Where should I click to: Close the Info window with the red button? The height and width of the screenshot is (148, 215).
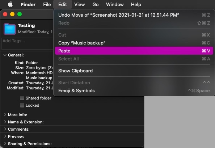[x=5, y=14]
